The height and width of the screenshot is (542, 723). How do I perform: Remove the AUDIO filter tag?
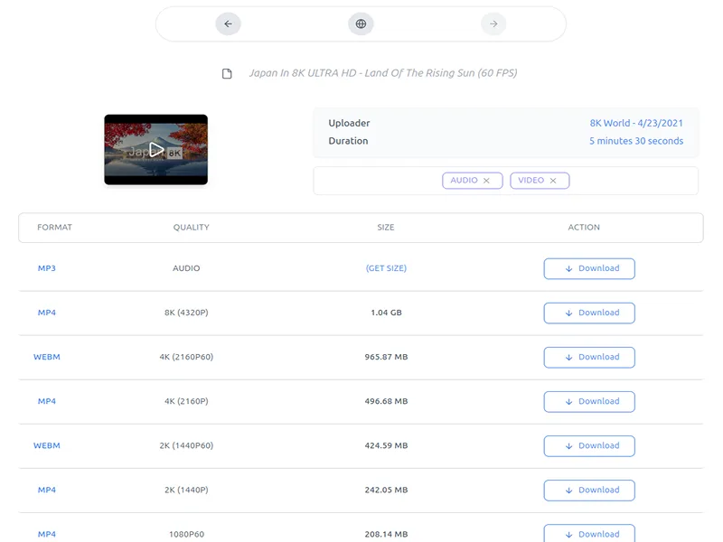tap(486, 181)
